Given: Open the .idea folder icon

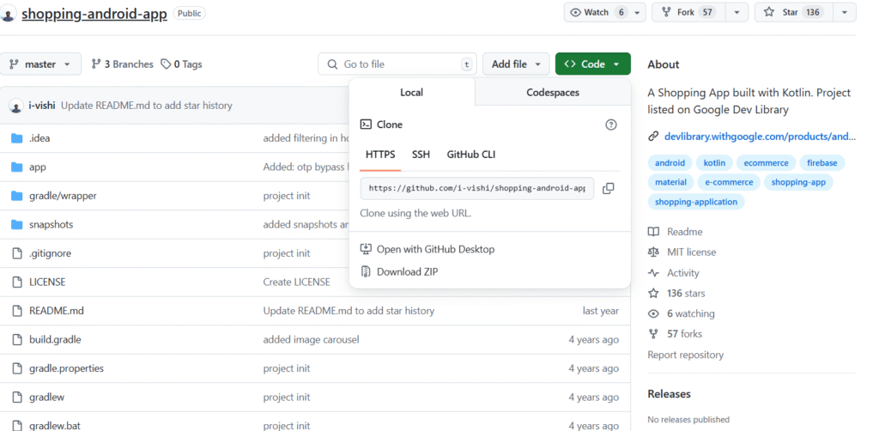Looking at the screenshot, I should click(17, 138).
